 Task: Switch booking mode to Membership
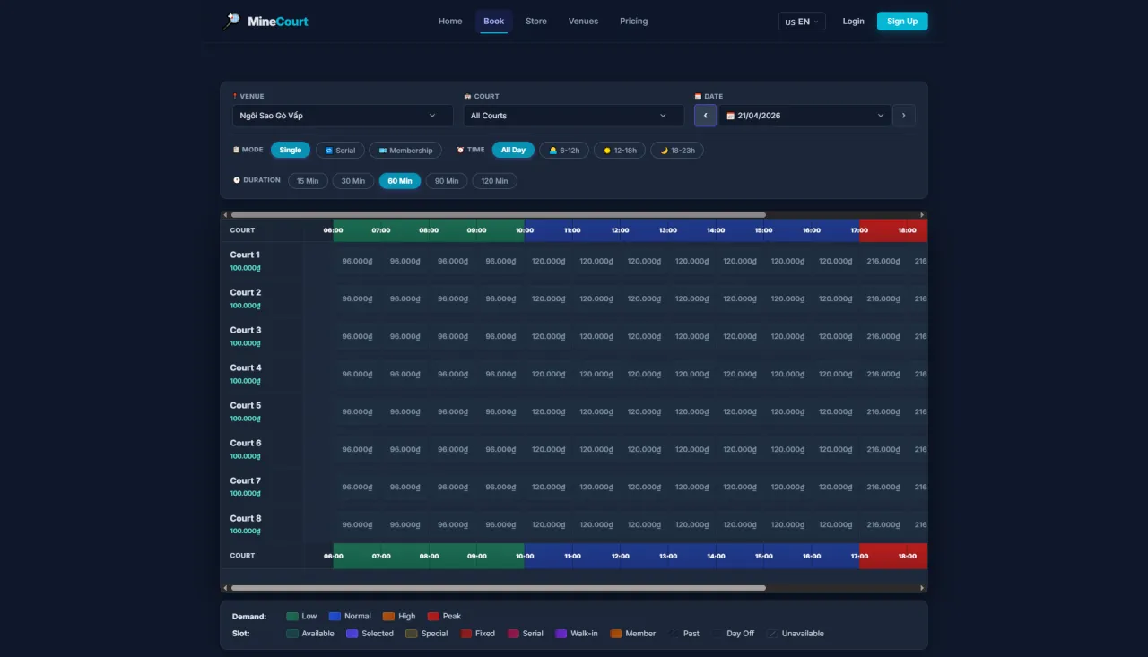(404, 151)
